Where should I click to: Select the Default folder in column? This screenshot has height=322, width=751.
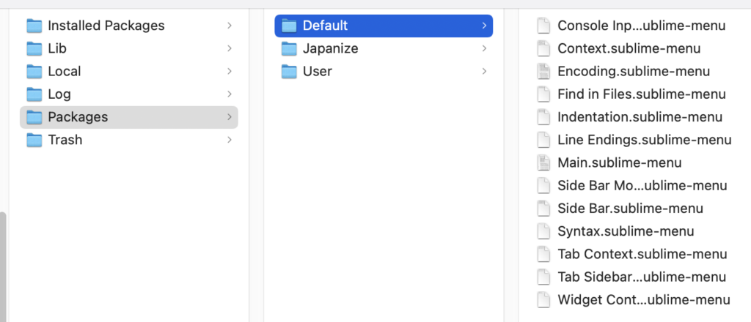(x=383, y=26)
